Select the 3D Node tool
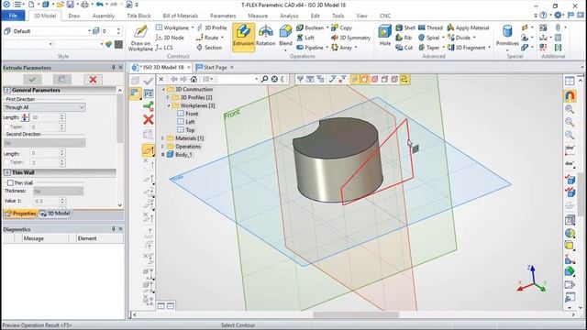 coord(170,38)
